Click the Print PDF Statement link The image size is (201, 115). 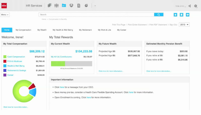[x=158, y=25]
